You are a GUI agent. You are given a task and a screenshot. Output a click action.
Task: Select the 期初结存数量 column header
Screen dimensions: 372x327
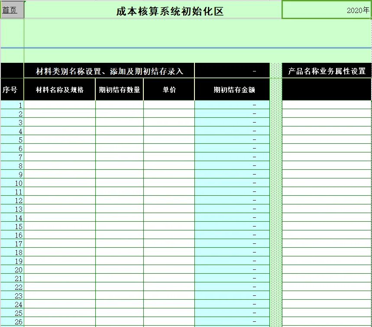(x=120, y=90)
